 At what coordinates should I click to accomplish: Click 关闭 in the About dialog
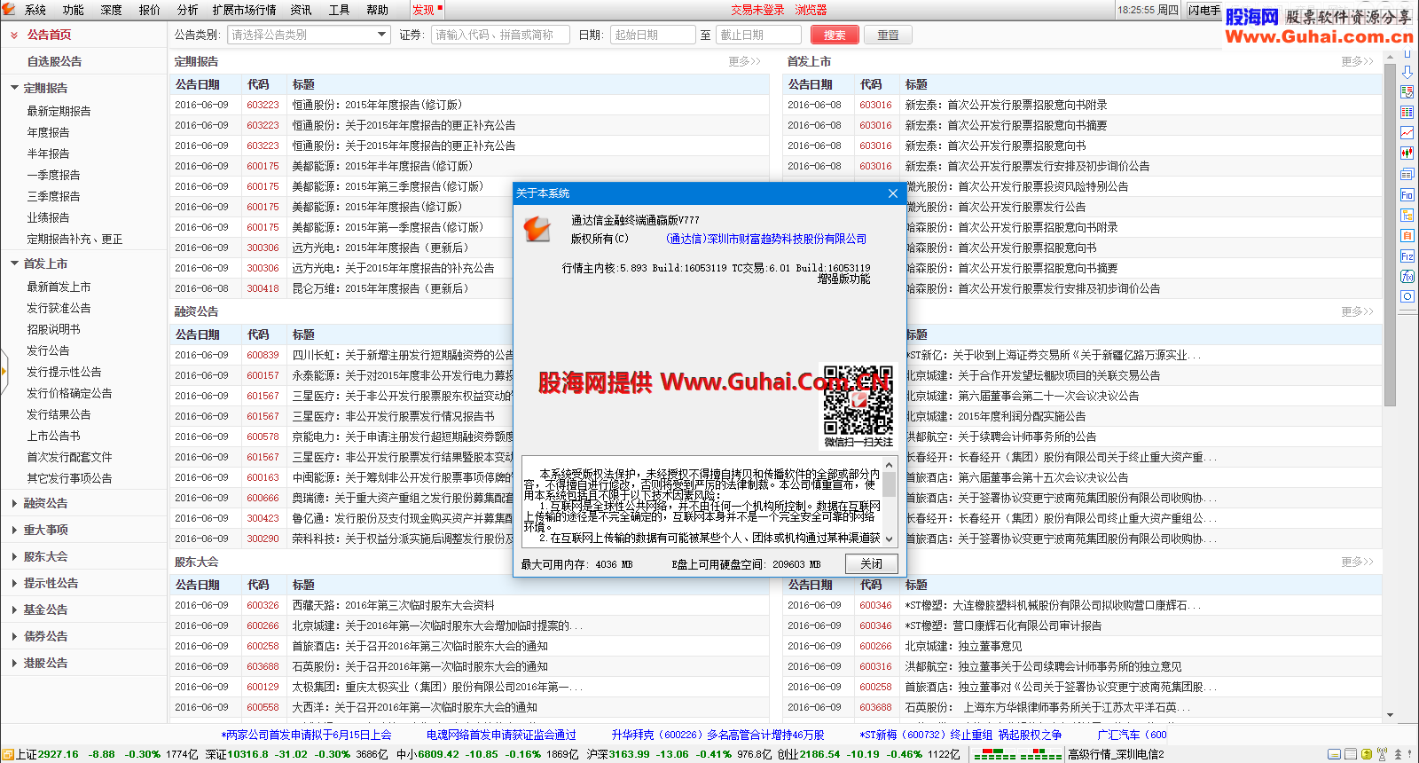pos(871,563)
